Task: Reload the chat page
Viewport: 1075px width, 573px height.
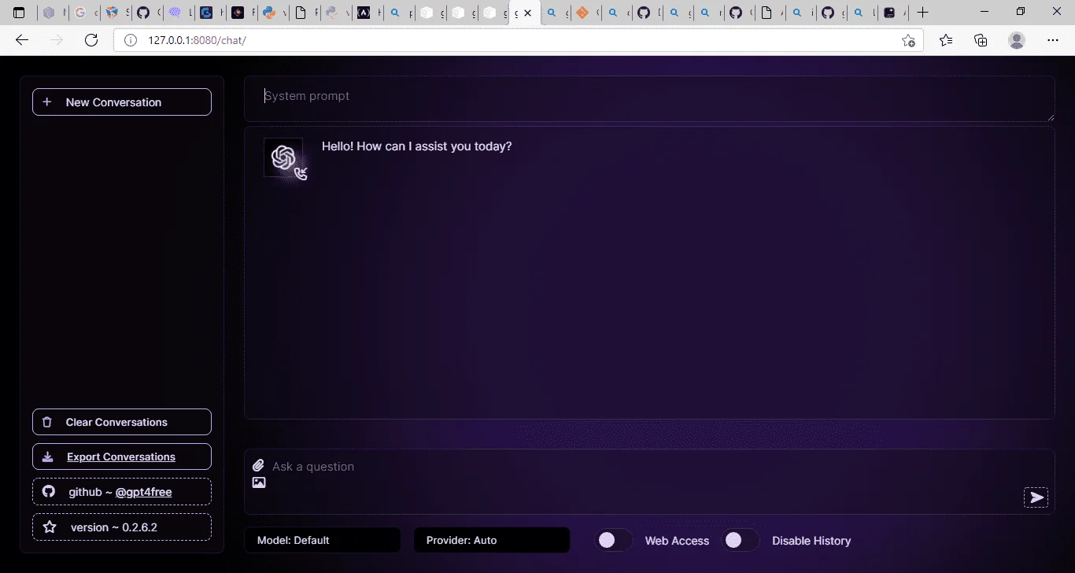Action: [91, 40]
